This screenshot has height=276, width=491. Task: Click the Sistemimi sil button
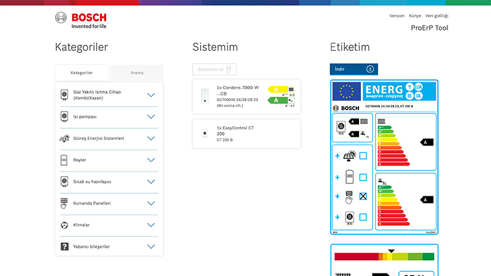[214, 69]
